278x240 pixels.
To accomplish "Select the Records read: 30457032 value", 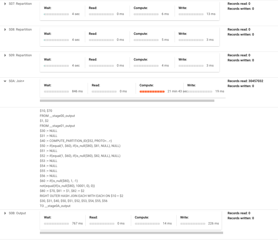I will [x=245, y=81].
